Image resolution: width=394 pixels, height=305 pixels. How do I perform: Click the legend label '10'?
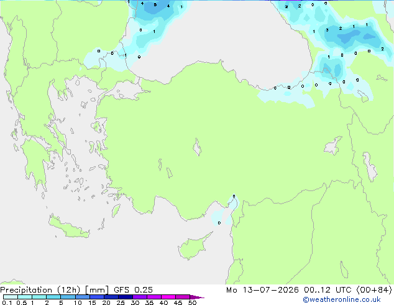click(78, 303)
